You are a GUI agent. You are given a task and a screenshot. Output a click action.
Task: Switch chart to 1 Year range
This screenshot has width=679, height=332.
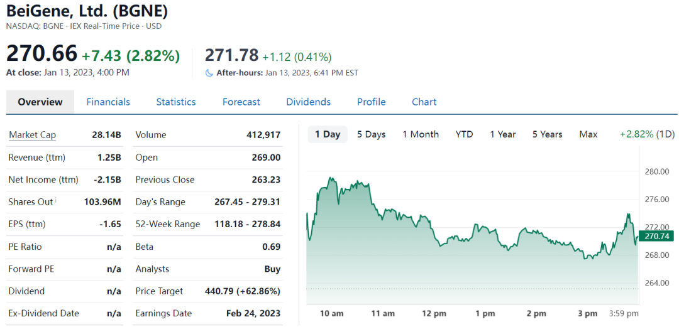click(x=503, y=134)
